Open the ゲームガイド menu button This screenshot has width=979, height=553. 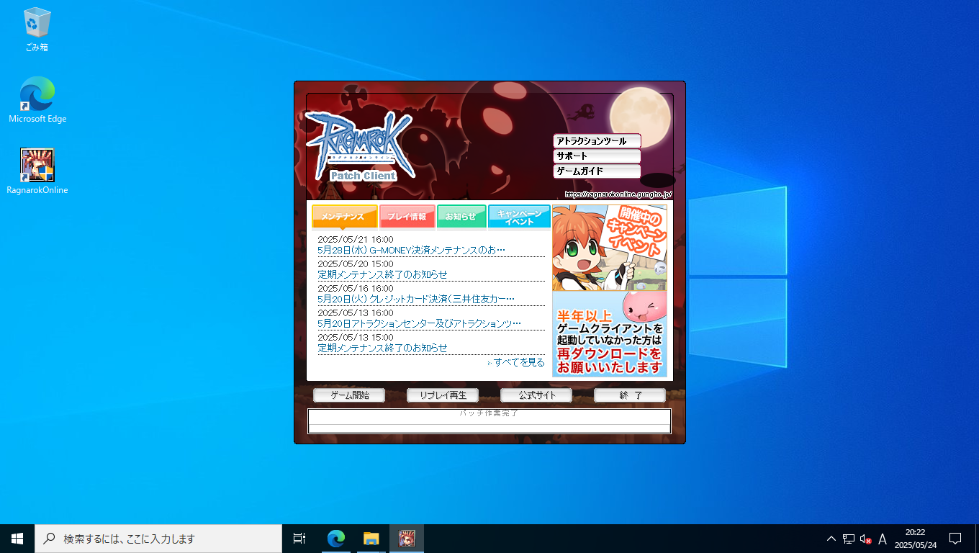597,171
